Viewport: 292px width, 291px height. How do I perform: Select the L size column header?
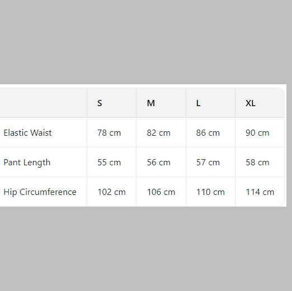[210, 103]
